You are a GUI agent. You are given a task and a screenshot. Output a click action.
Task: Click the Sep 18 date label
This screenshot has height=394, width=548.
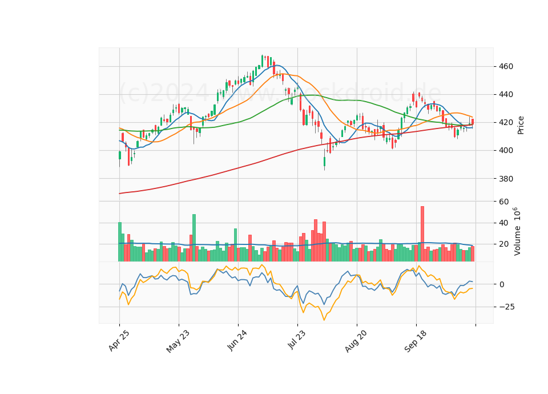tap(415, 341)
